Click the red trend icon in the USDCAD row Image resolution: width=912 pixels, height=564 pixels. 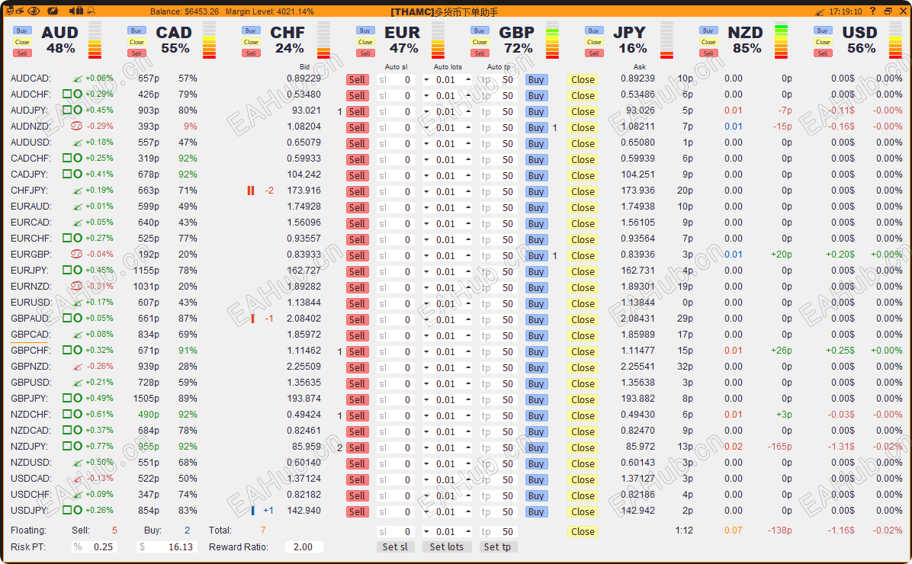tap(77, 479)
